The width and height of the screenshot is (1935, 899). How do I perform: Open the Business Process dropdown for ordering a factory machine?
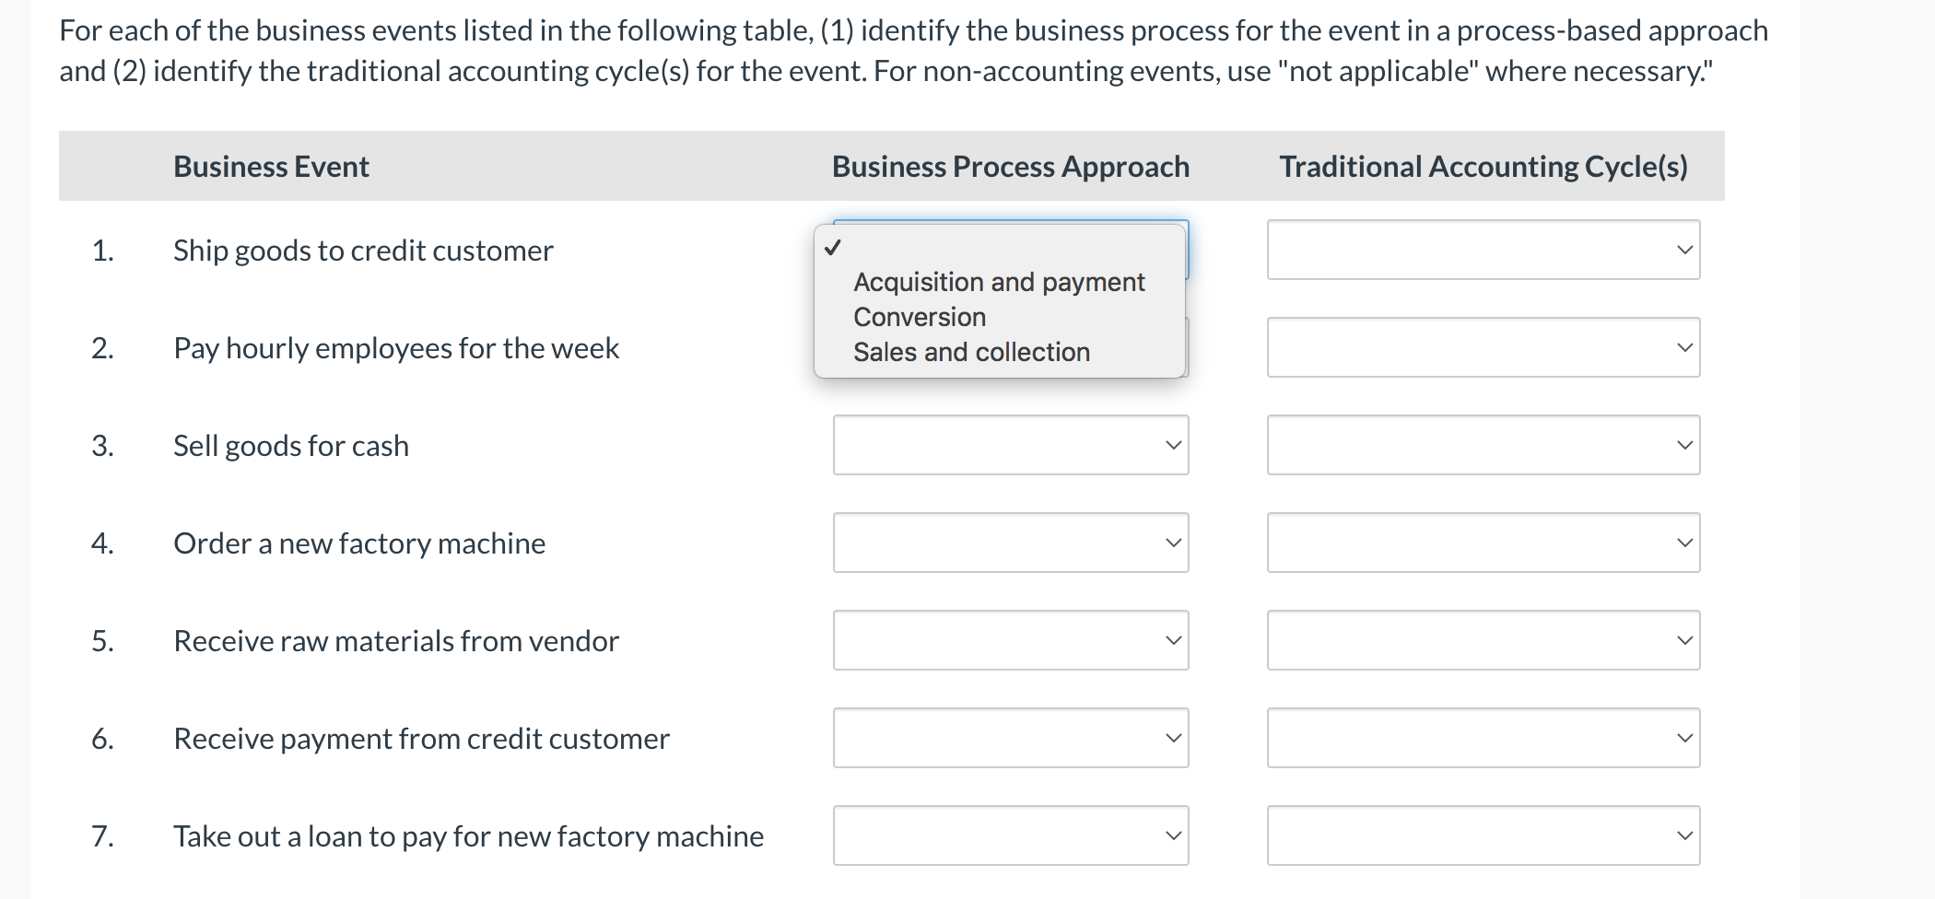[1010, 543]
